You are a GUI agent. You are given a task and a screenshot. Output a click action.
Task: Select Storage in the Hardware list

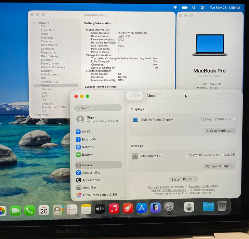click(47, 104)
